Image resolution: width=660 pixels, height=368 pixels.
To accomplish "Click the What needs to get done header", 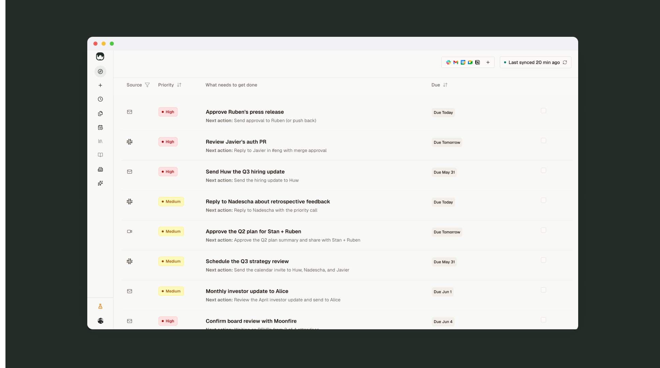I will 231,85.
